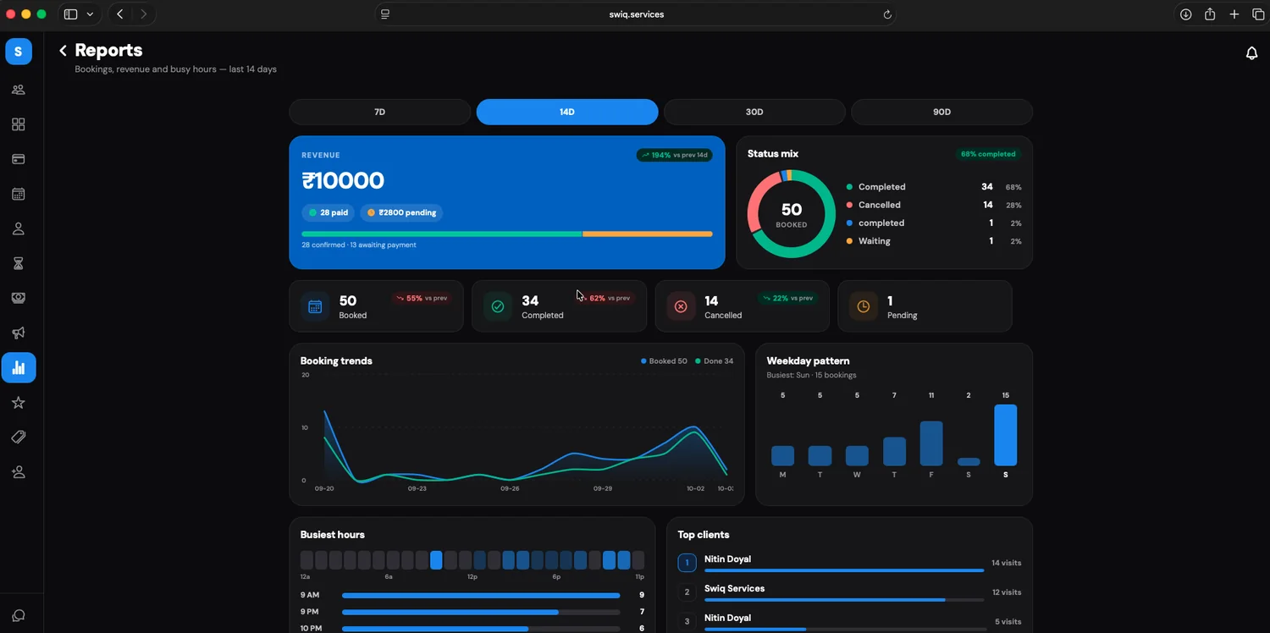Open the browser downloads icon
This screenshot has height=633, width=1270.
point(1186,14)
